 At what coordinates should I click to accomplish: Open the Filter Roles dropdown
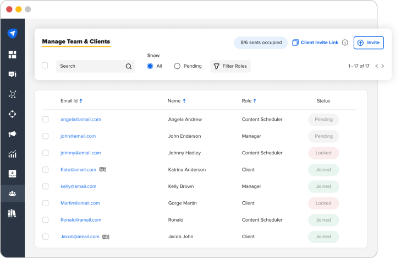(230, 66)
